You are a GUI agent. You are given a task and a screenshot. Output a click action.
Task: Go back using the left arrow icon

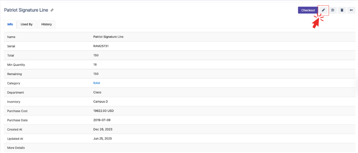[351, 10]
